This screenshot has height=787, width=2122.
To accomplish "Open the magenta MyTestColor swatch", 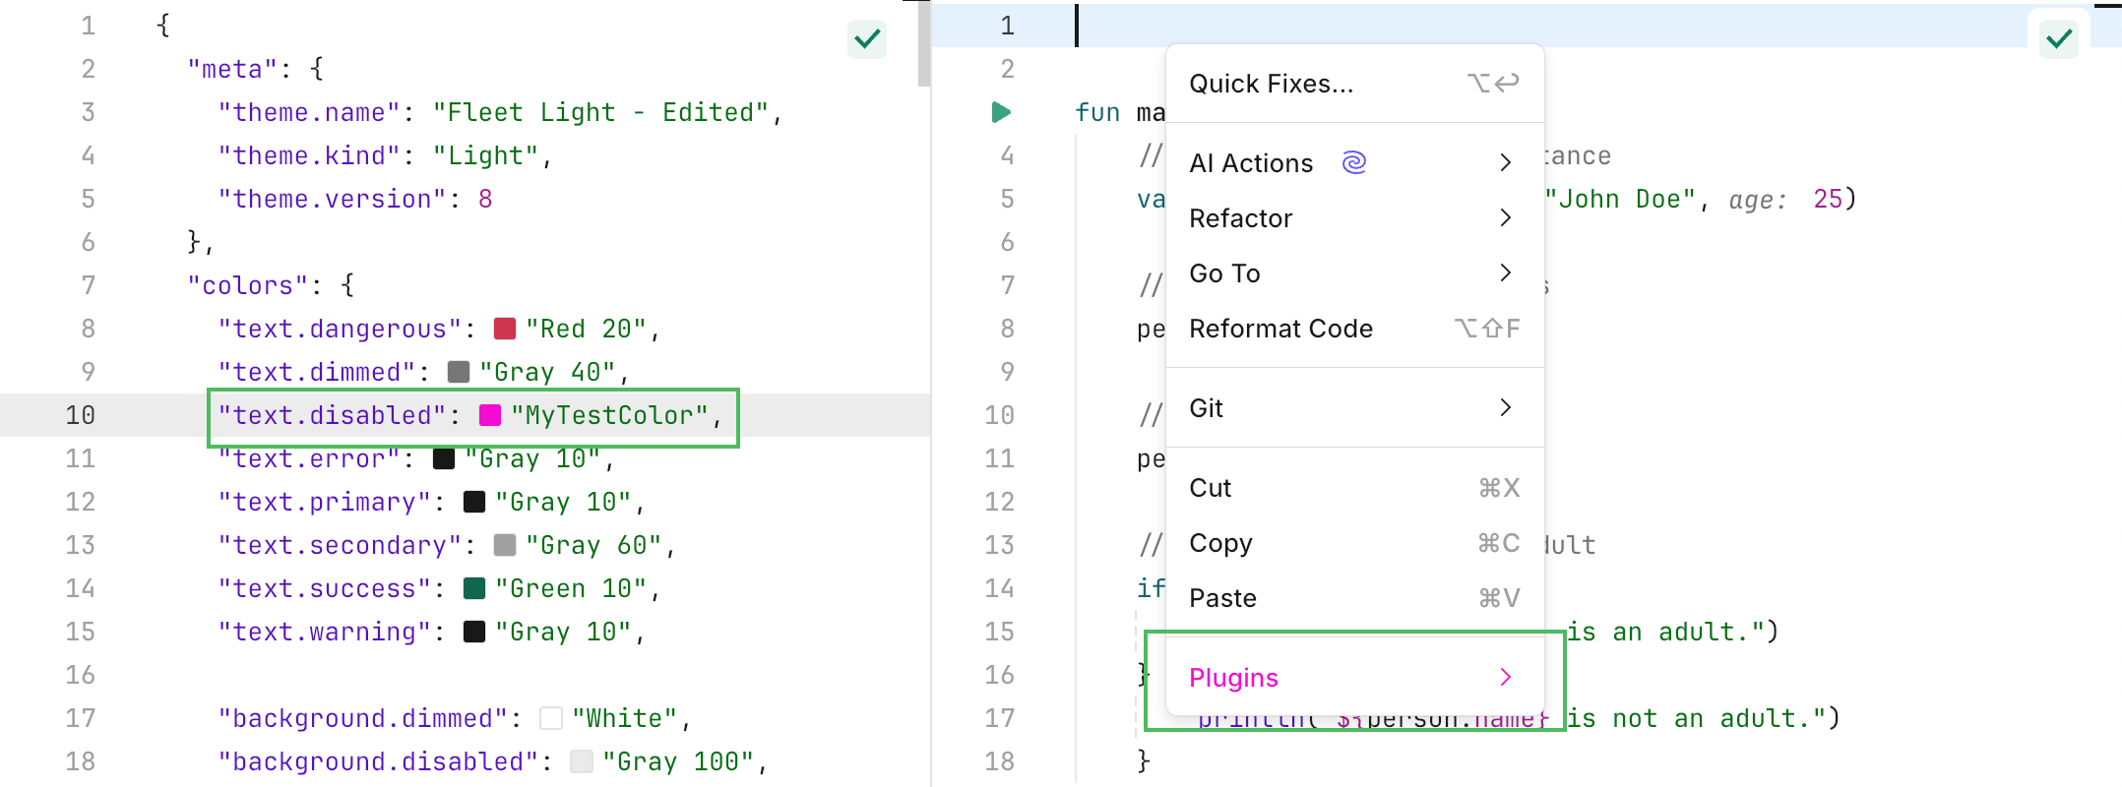I will (x=490, y=415).
